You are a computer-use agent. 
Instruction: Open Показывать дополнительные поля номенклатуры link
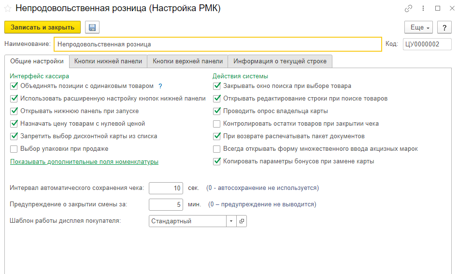click(84, 162)
